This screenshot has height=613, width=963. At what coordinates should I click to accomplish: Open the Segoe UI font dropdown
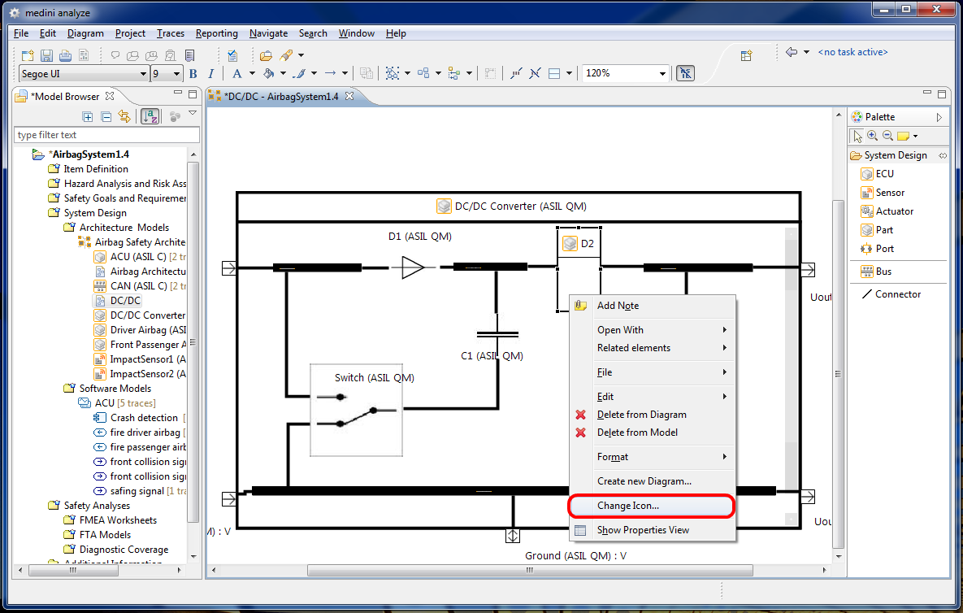[144, 74]
